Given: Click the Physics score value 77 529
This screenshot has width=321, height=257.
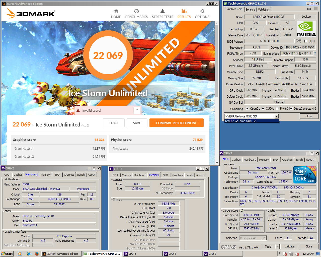Looking at the screenshot, I should coord(198,140).
